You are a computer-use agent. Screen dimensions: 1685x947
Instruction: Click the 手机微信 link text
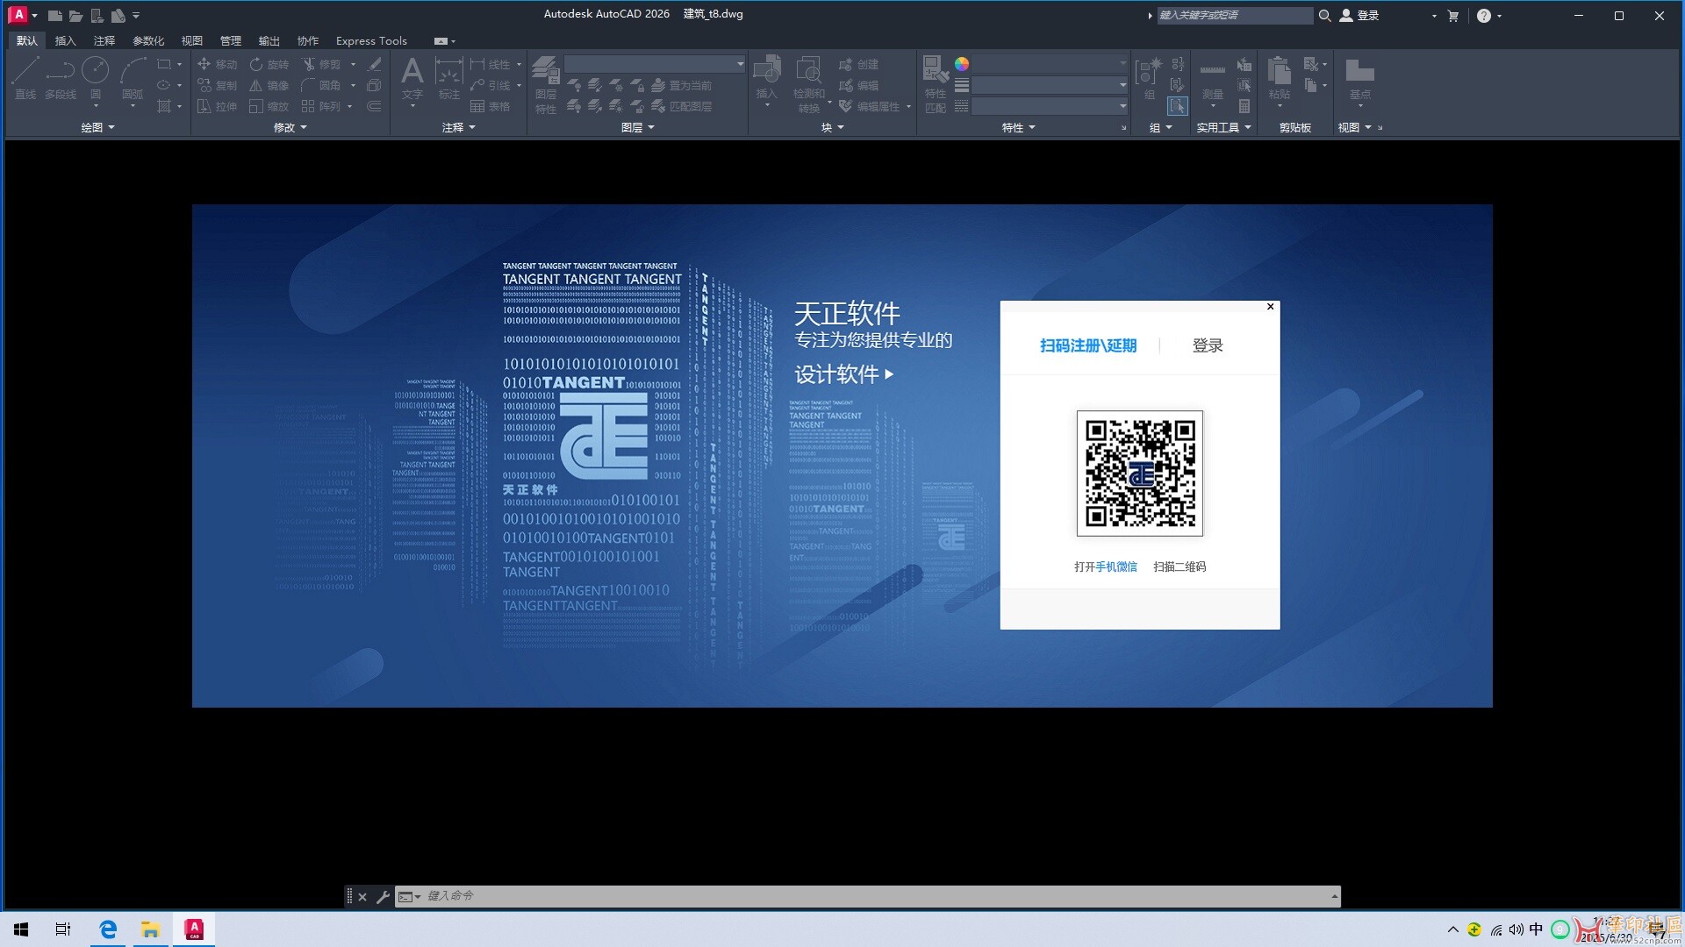coord(1116,567)
